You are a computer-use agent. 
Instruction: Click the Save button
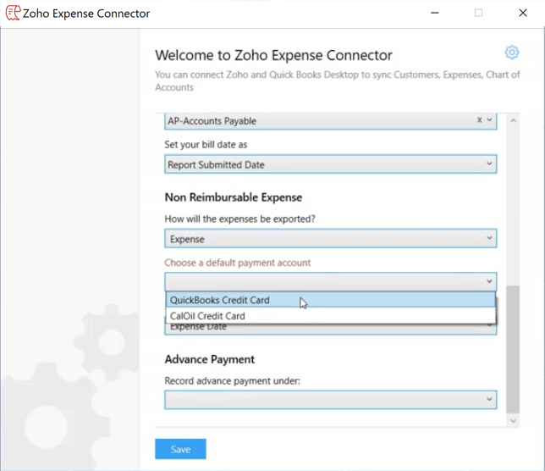tap(180, 449)
